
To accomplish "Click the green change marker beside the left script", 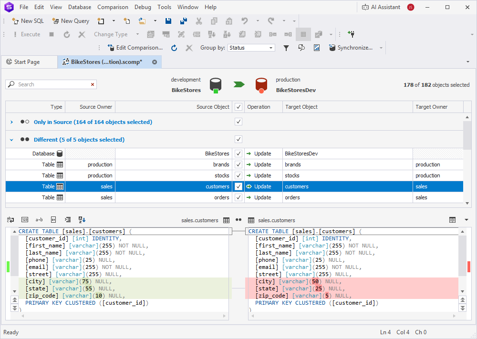I will 8,267.
